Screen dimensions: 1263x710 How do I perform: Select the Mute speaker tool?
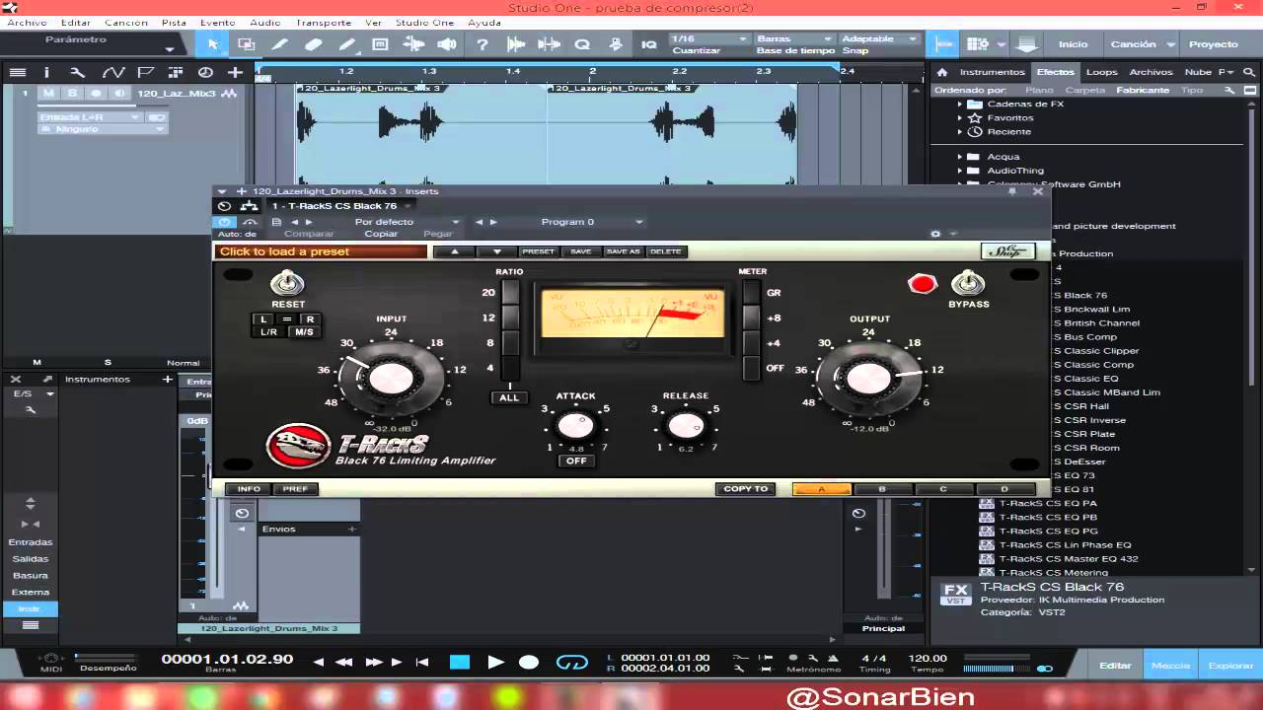coord(447,44)
